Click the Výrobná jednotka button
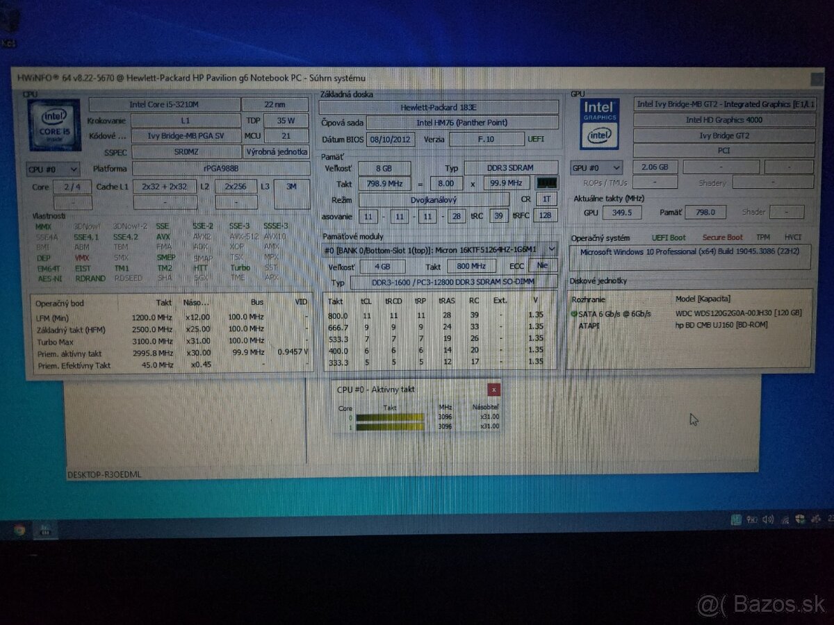The width and height of the screenshot is (834, 625). [x=277, y=152]
